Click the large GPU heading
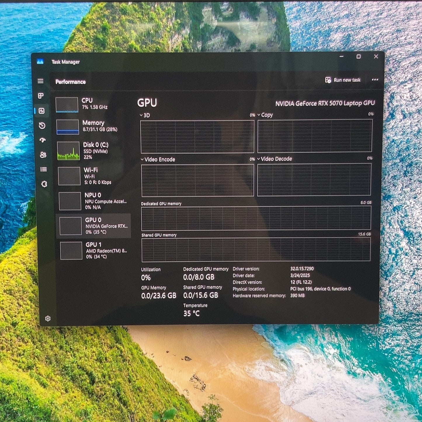Image resolution: width=422 pixels, height=422 pixels. coord(147,103)
